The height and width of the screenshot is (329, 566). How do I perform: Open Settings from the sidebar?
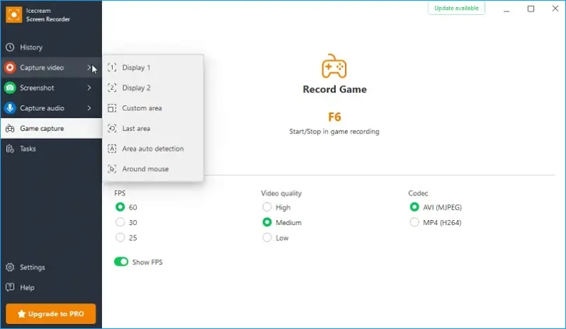coord(51,267)
